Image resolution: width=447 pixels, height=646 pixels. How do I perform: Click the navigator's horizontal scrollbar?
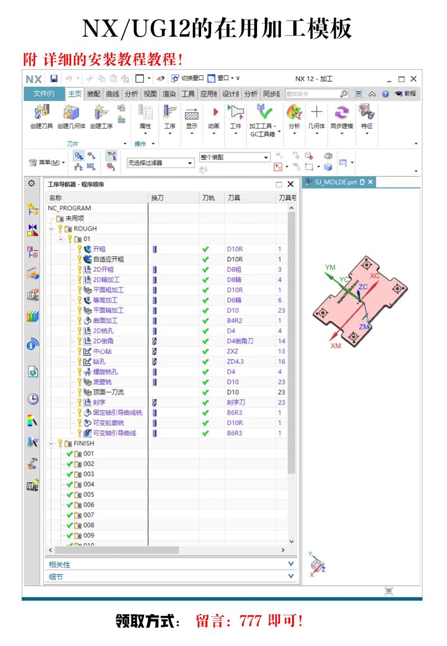[168, 551]
